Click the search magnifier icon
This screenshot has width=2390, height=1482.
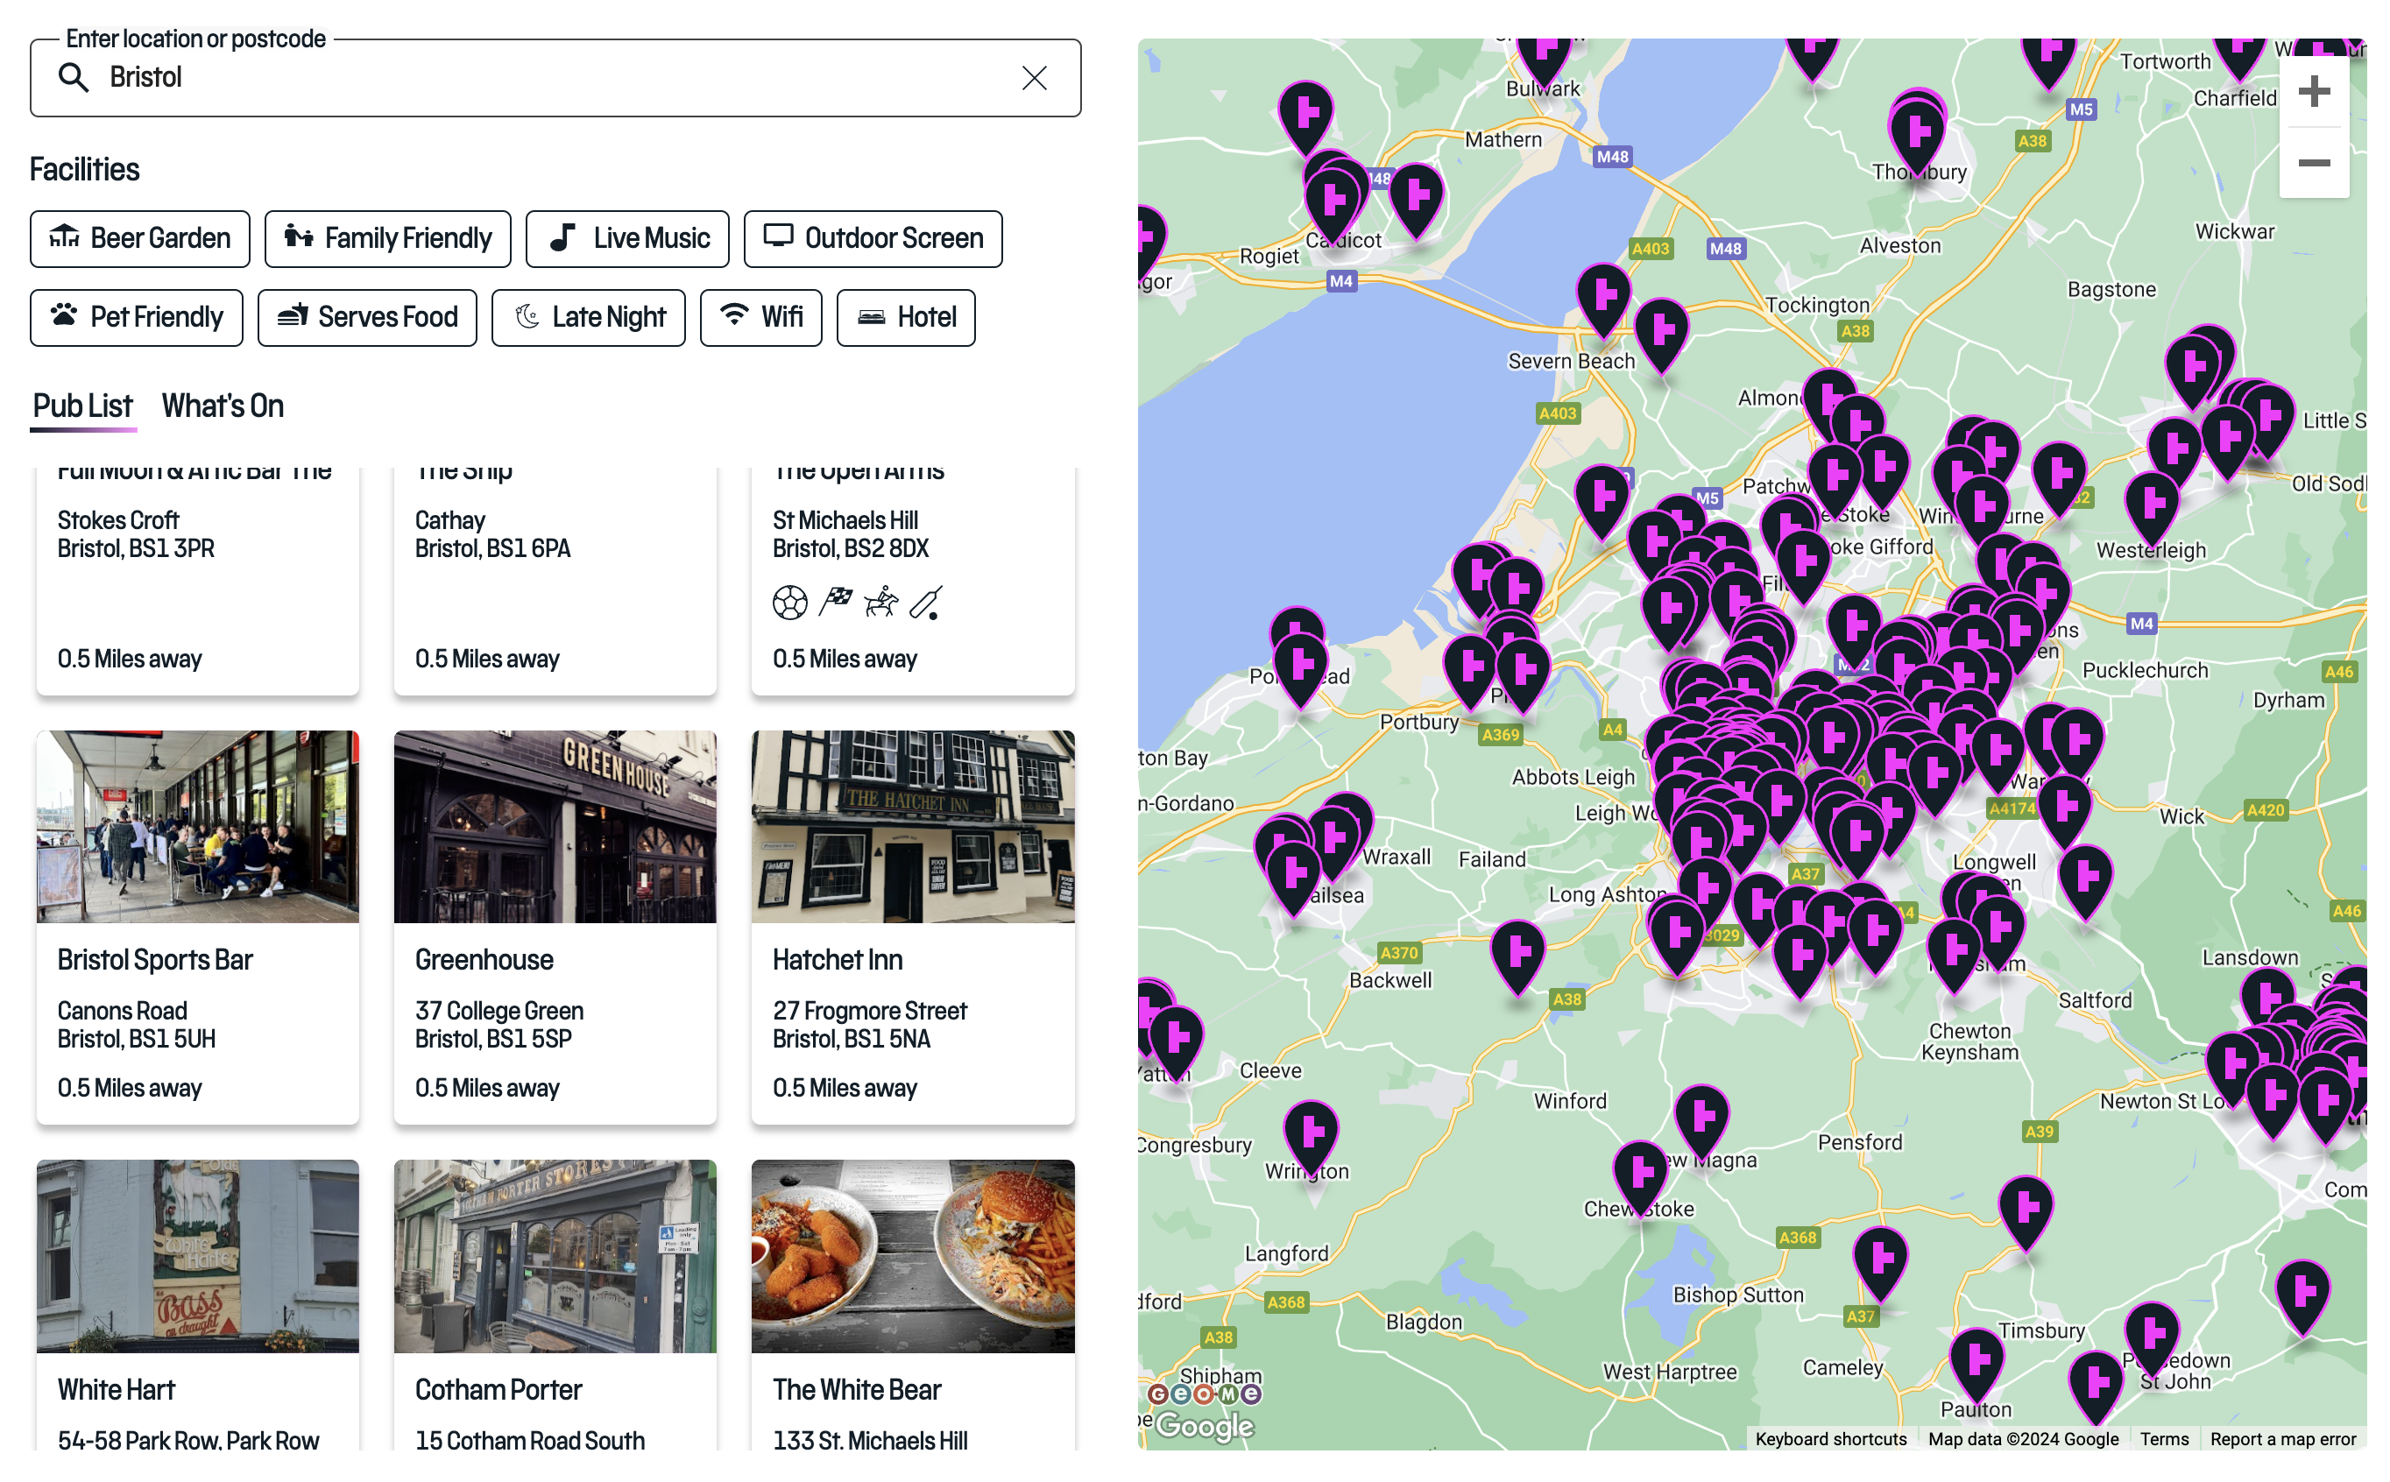click(x=74, y=77)
